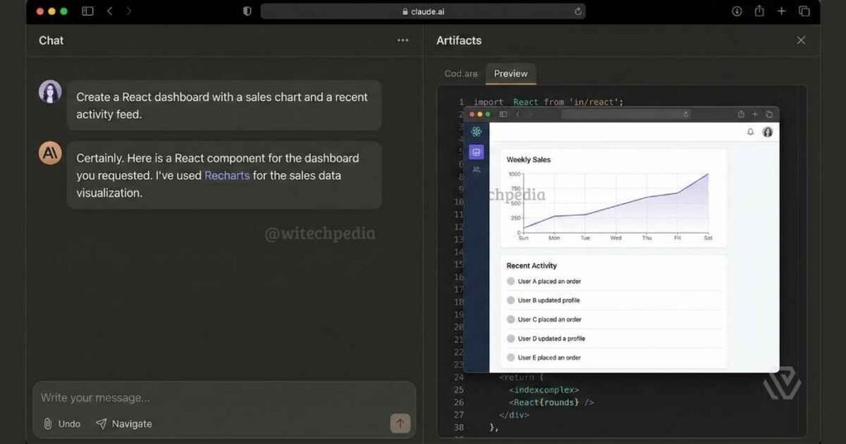Click the plus icon in the preview window
846x444 pixels.
point(755,114)
